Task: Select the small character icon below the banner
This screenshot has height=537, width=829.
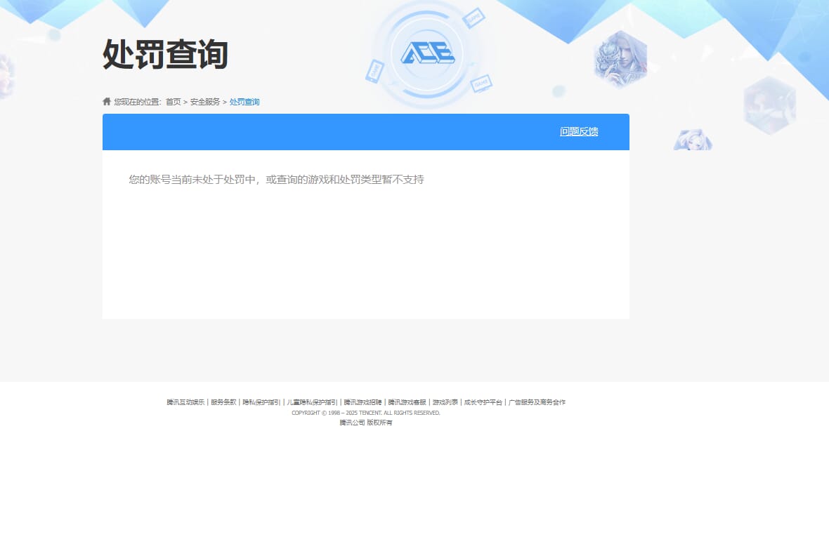Action: [x=693, y=140]
